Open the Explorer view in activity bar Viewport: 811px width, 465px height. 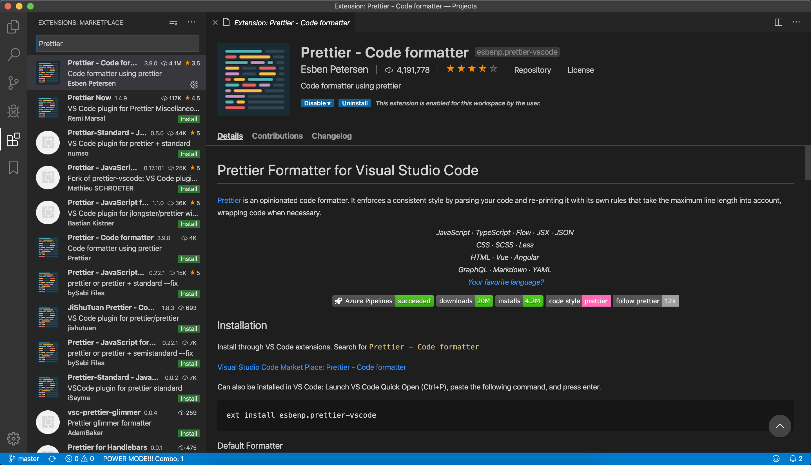[13, 27]
